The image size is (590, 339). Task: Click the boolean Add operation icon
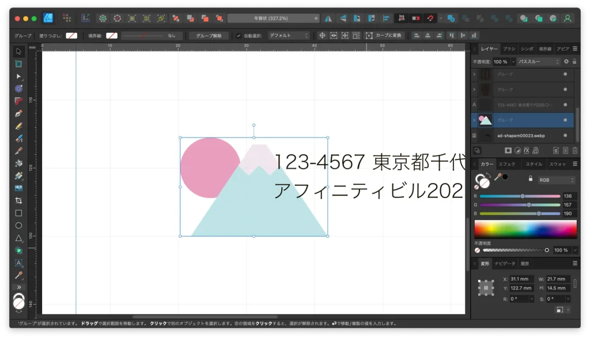[x=451, y=18]
